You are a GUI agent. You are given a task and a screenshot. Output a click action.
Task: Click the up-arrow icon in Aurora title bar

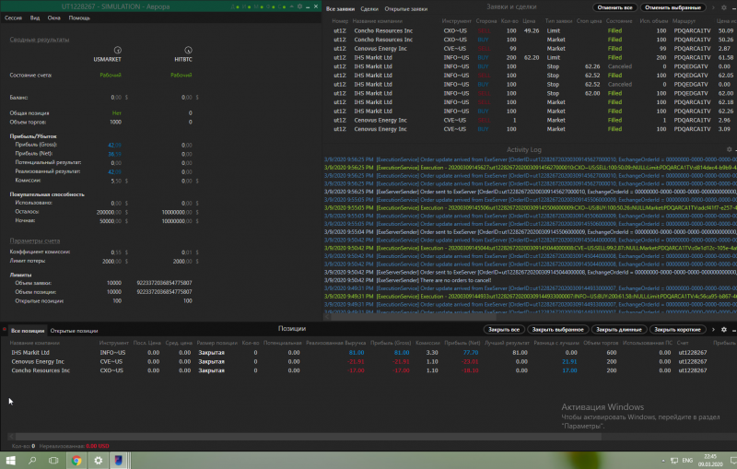pyautogui.click(x=291, y=6)
